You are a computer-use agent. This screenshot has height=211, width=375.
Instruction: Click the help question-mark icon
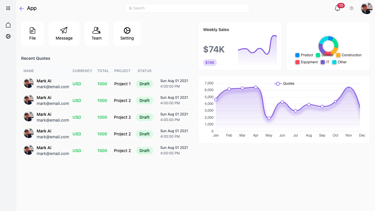(x=351, y=8)
